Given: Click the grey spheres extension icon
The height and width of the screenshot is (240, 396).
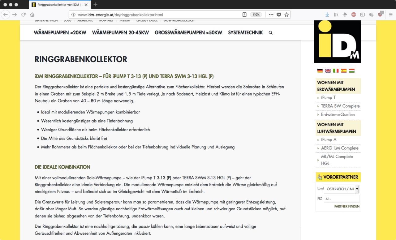Looking at the screenshot, I should coord(371,15).
